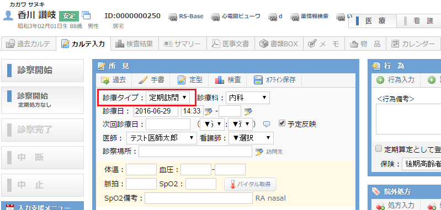
Task: Open the サマリー tab
Action: 183,44
